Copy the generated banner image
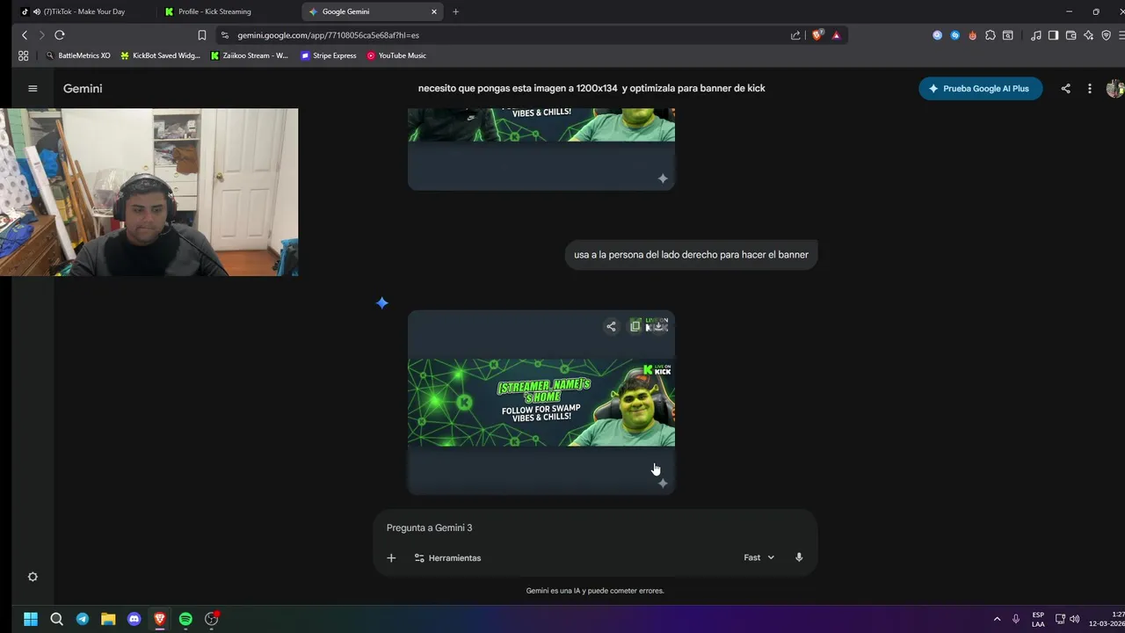The width and height of the screenshot is (1125, 633). (635, 326)
